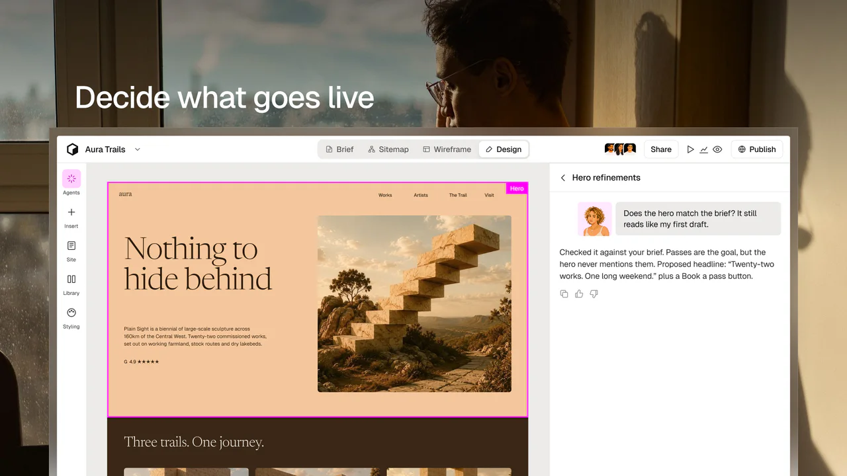Viewport: 847px width, 476px height.
Task: Expand the Aura Trails project dropdown
Action: (x=138, y=149)
